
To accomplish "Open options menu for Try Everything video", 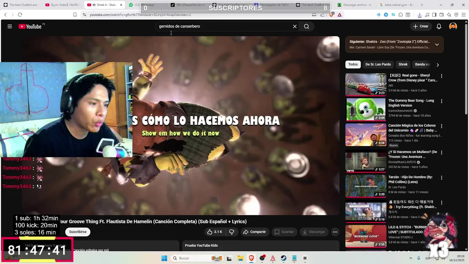I will pos(442,202).
